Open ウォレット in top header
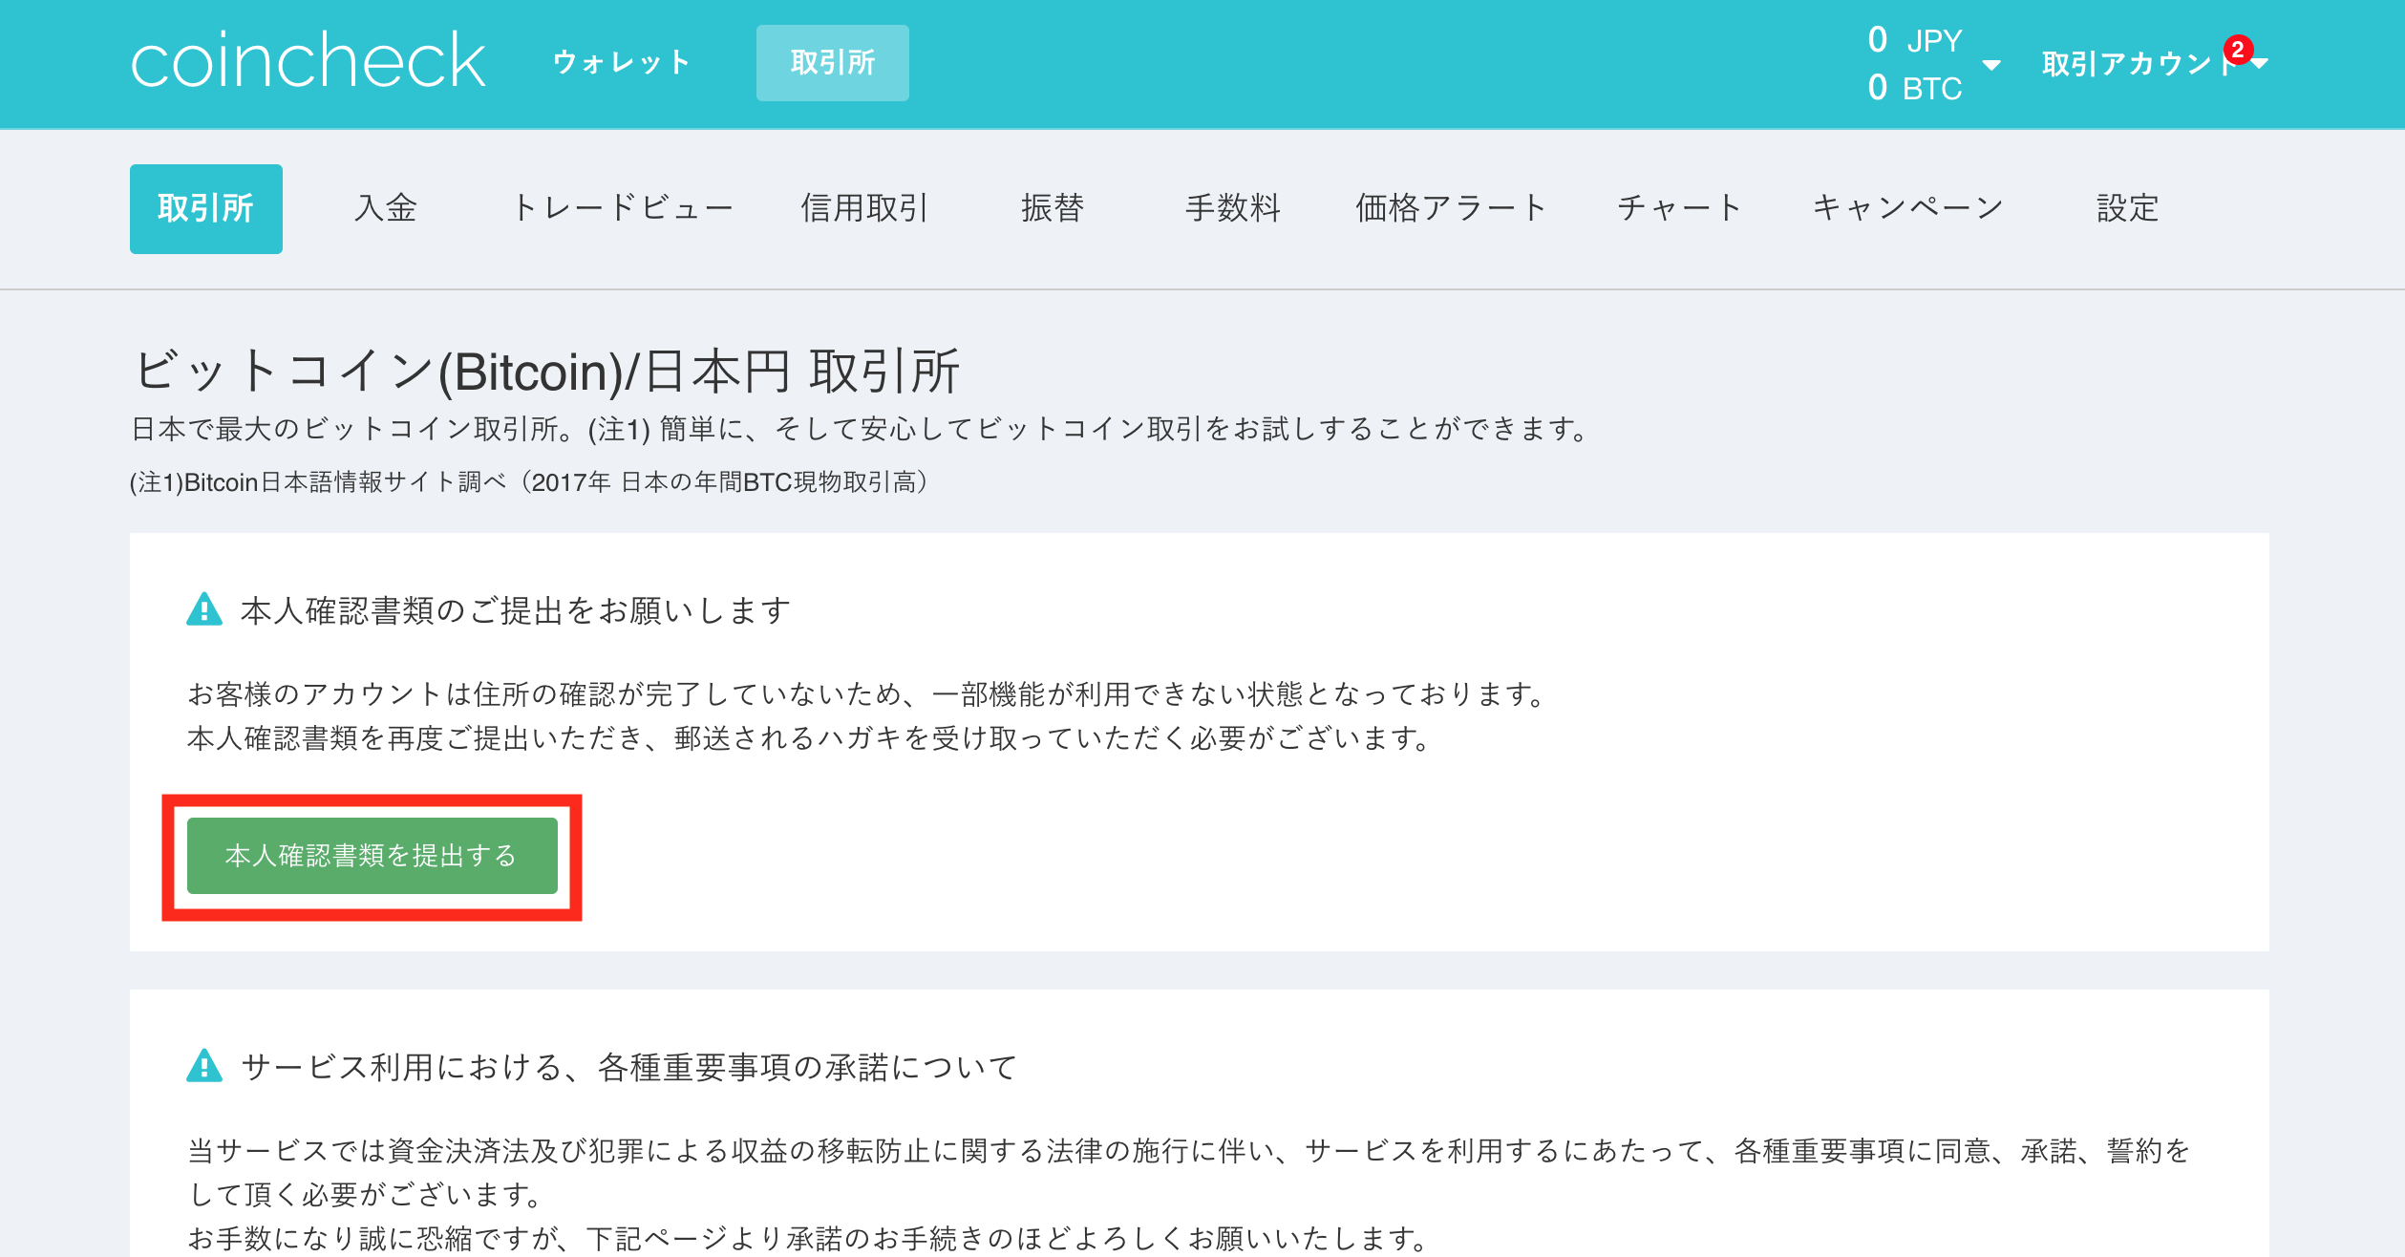 pyautogui.click(x=622, y=63)
